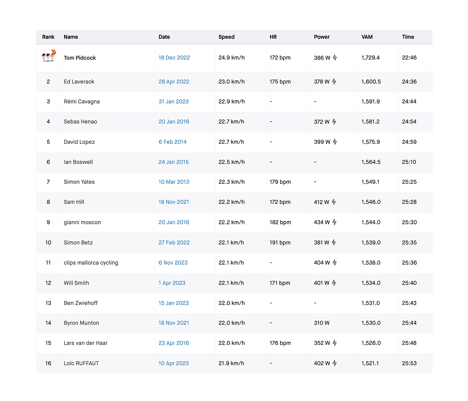
Task: Open the 23 Apr 2016 activity link
Action: 173,343
